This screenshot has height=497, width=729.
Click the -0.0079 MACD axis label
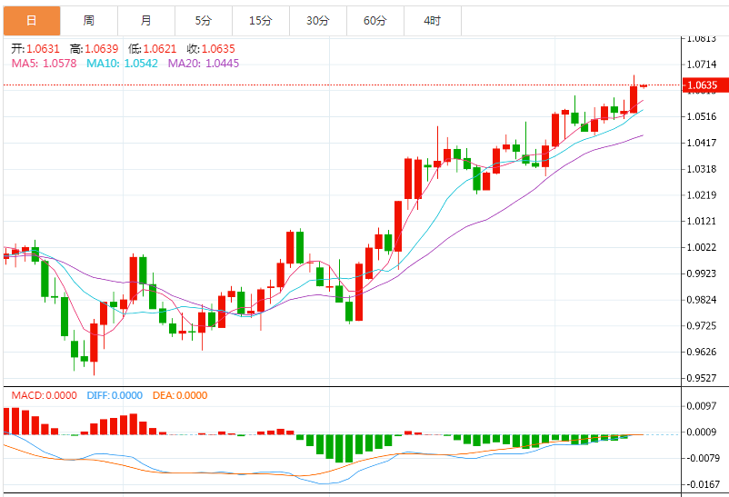(702, 459)
